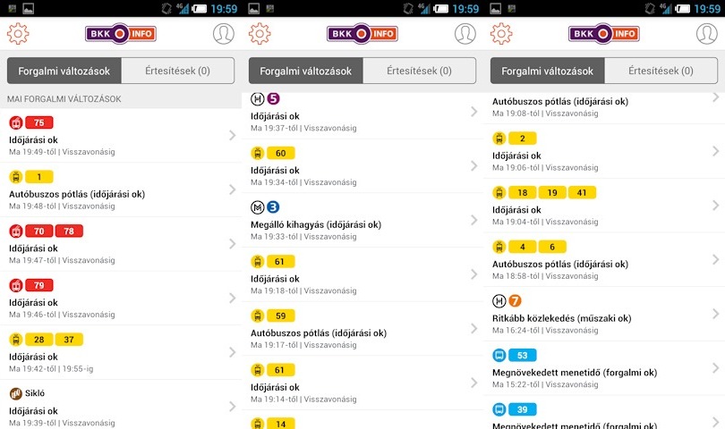Open the routes 70 and 78 Időjárási ok item
The height and width of the screenshot is (429, 725).
(121, 244)
